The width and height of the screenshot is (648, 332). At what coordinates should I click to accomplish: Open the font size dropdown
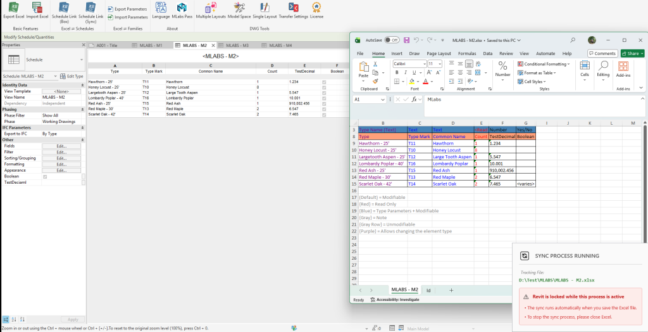click(x=440, y=64)
